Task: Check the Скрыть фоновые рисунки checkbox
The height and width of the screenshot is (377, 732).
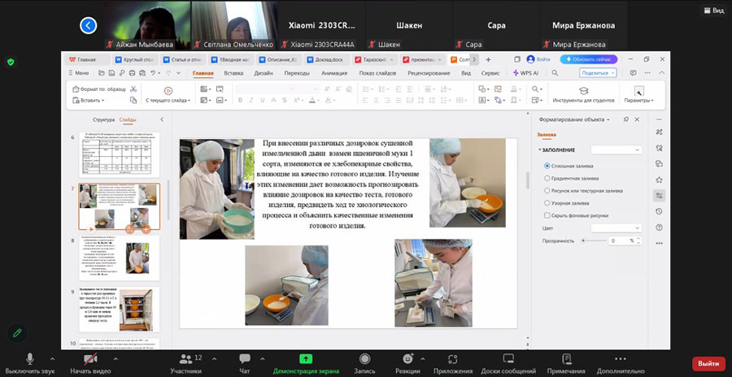Action: click(547, 215)
